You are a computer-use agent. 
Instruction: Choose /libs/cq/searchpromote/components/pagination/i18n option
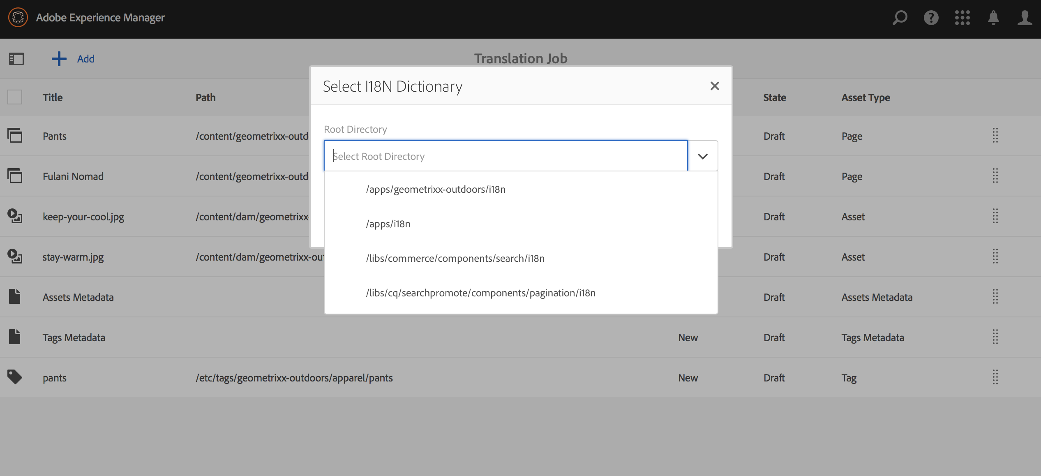pos(521,293)
